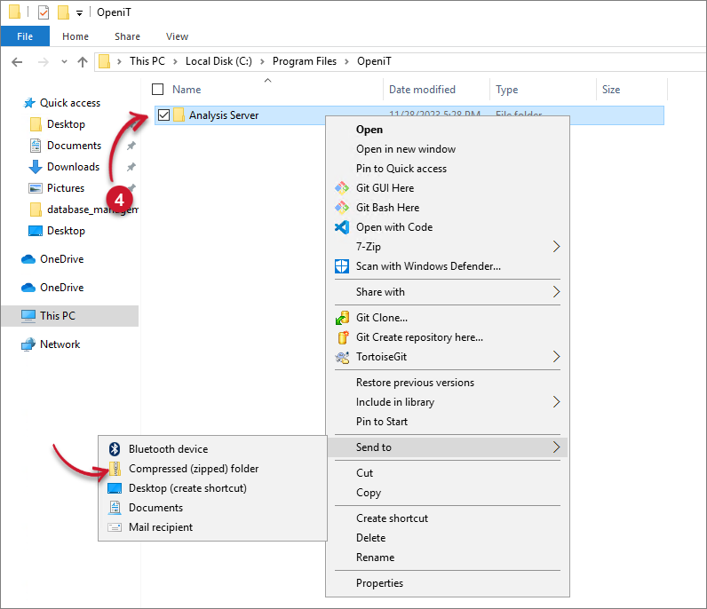Open Quick Access Toolbar customize dropdown

79,13
